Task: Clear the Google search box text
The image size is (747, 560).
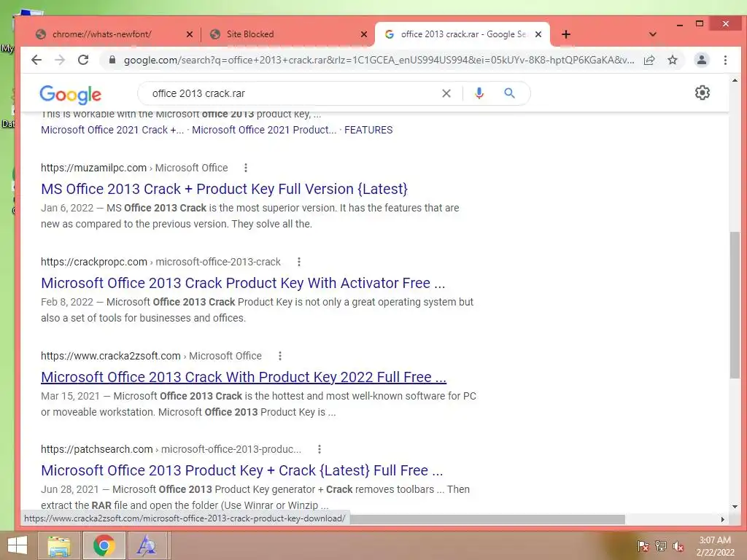Action: [446, 93]
